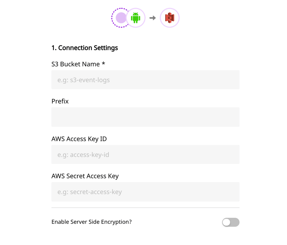The width and height of the screenshot is (287, 245).
Task: Click the required asterisk beside S3 Bucket Name
Action: (x=103, y=64)
